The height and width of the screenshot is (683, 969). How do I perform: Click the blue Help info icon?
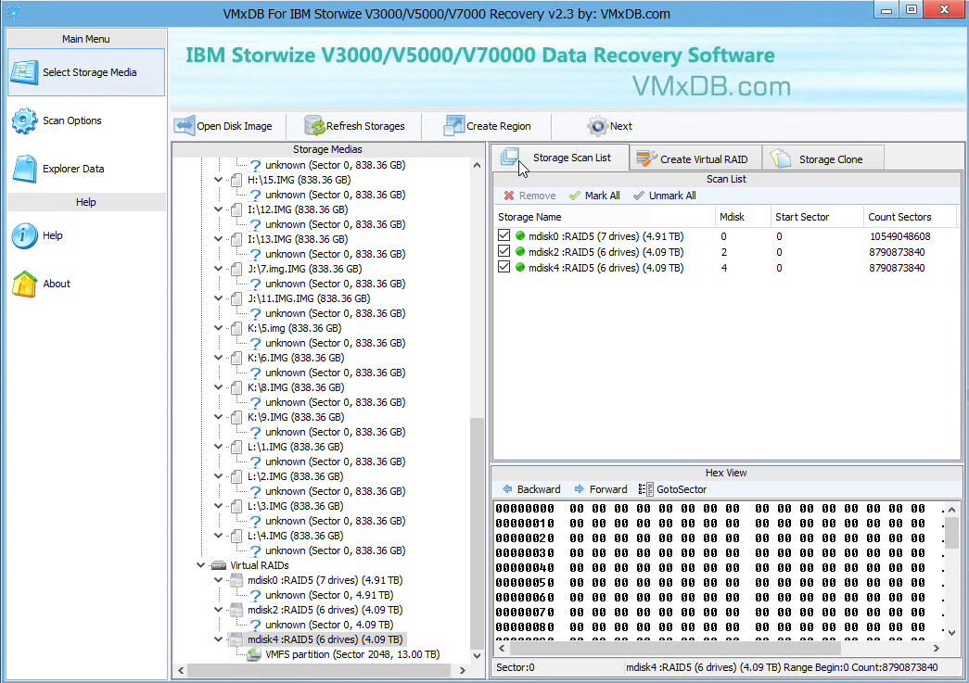(x=24, y=236)
